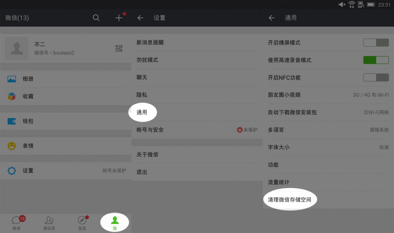This screenshot has width=394, height=233.
Task: Tap 退出 to log out
Action: 197,172
